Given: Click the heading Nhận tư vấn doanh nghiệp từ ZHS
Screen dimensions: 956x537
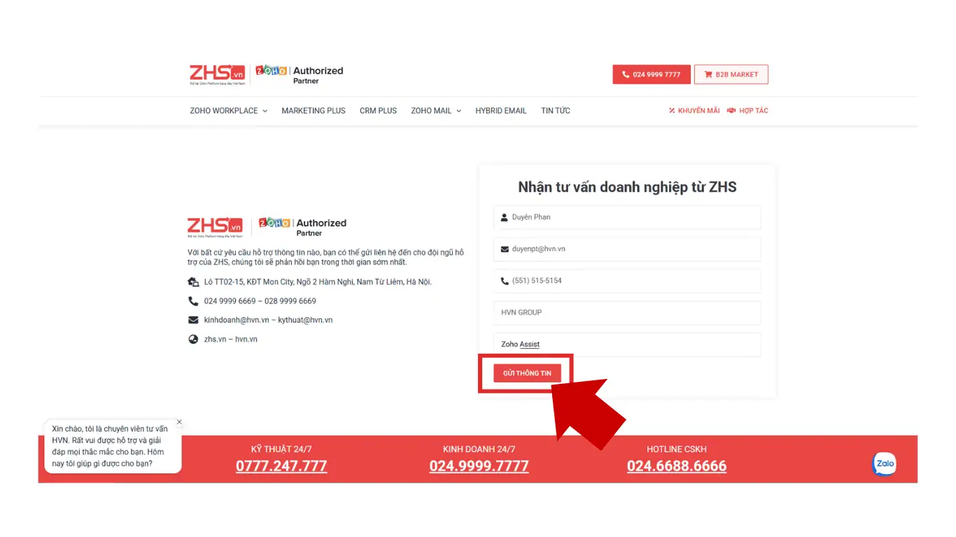Looking at the screenshot, I should tap(627, 187).
